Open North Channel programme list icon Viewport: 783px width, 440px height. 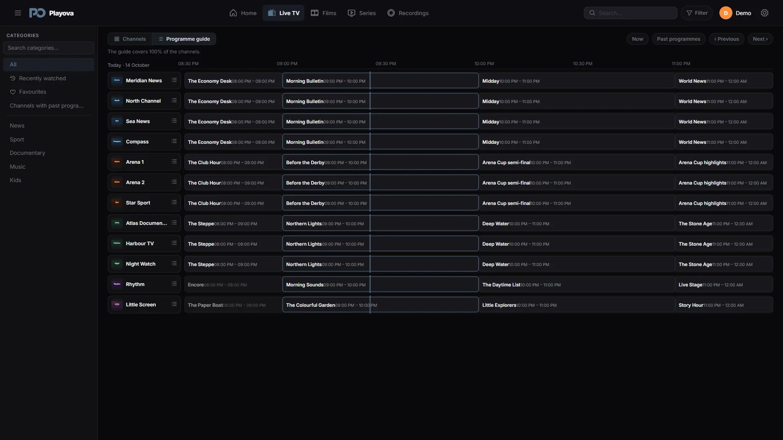(174, 101)
